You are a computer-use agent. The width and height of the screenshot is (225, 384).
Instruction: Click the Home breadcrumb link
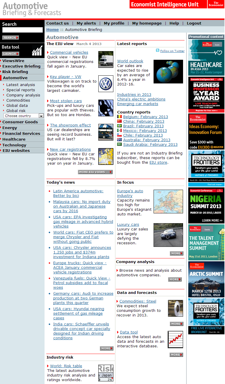52,29
